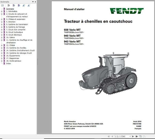This screenshot has width=155, height=139.
Task: Open '14. Système d'entraînement d'outil' bookmark
Action: coord(20,50)
